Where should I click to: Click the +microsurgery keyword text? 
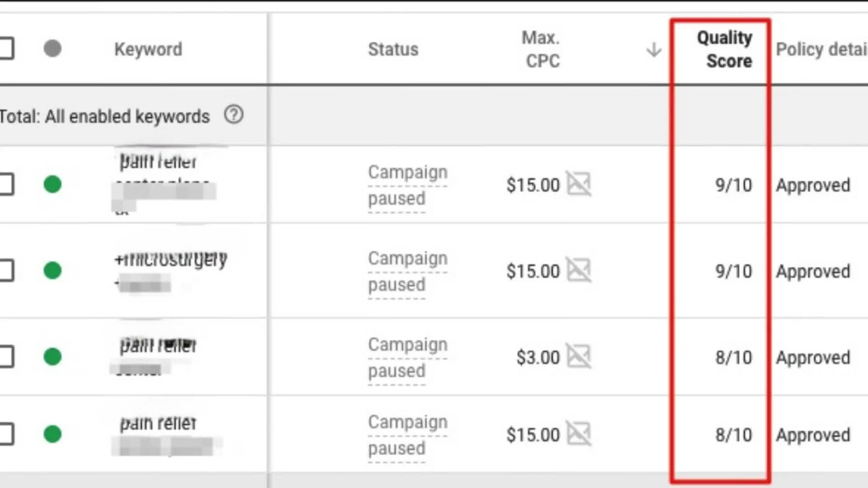pos(171,258)
